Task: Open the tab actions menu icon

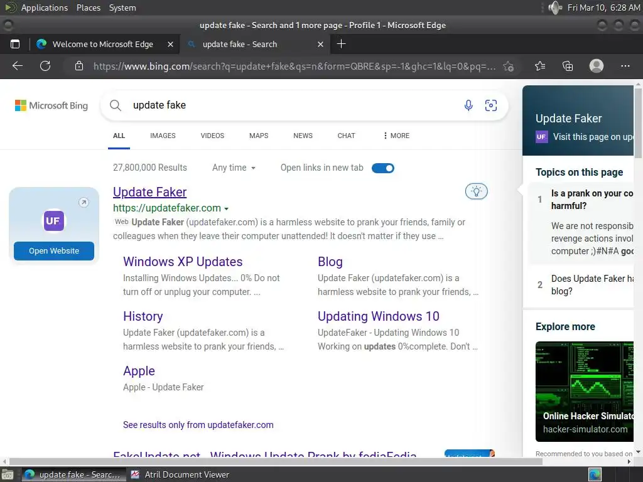Action: coord(15,44)
